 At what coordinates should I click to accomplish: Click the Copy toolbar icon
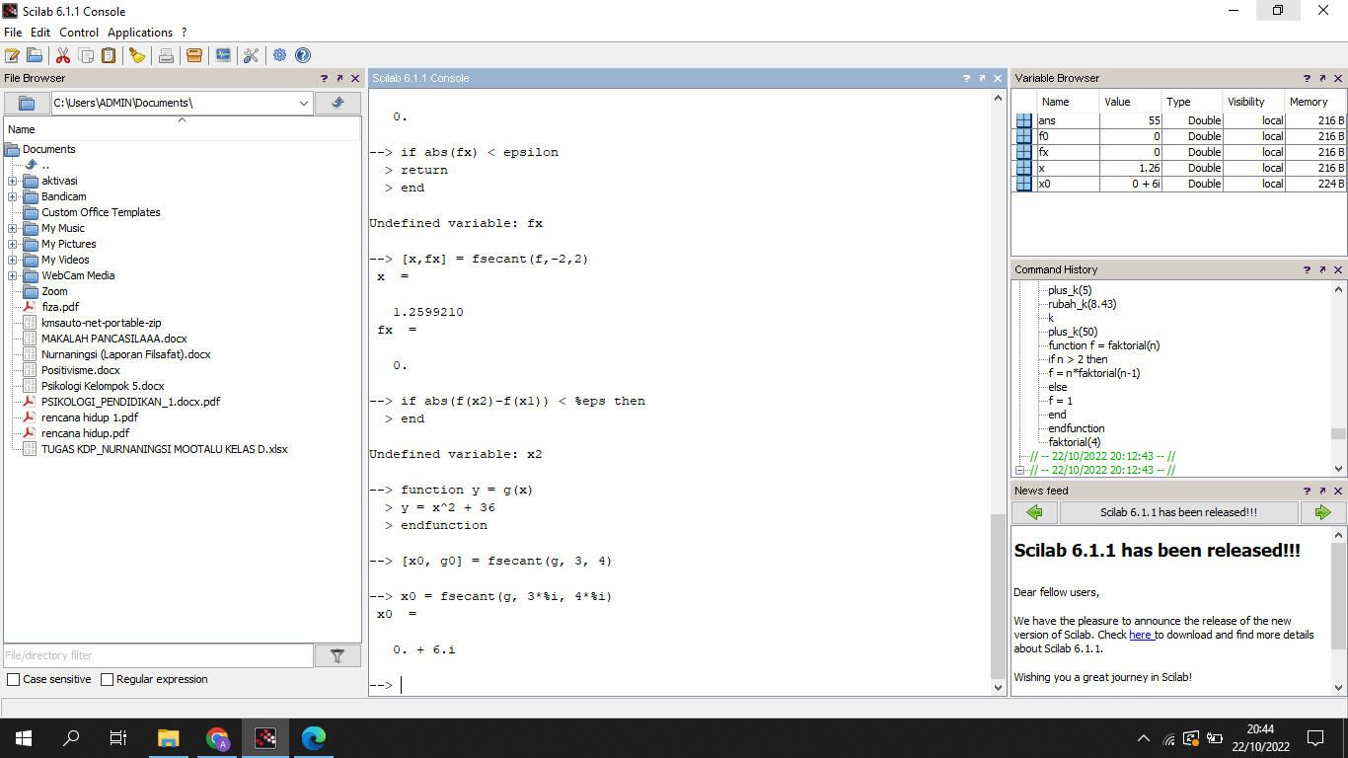pos(86,55)
